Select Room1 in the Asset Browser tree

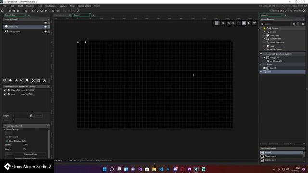(273, 68)
